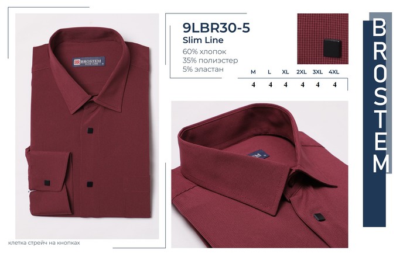Viewport: 410px width, 254px height.
Task: Click the vertical BROSTEM brand banner
Action: (377, 120)
